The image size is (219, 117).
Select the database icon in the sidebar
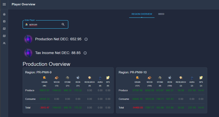[4, 21]
